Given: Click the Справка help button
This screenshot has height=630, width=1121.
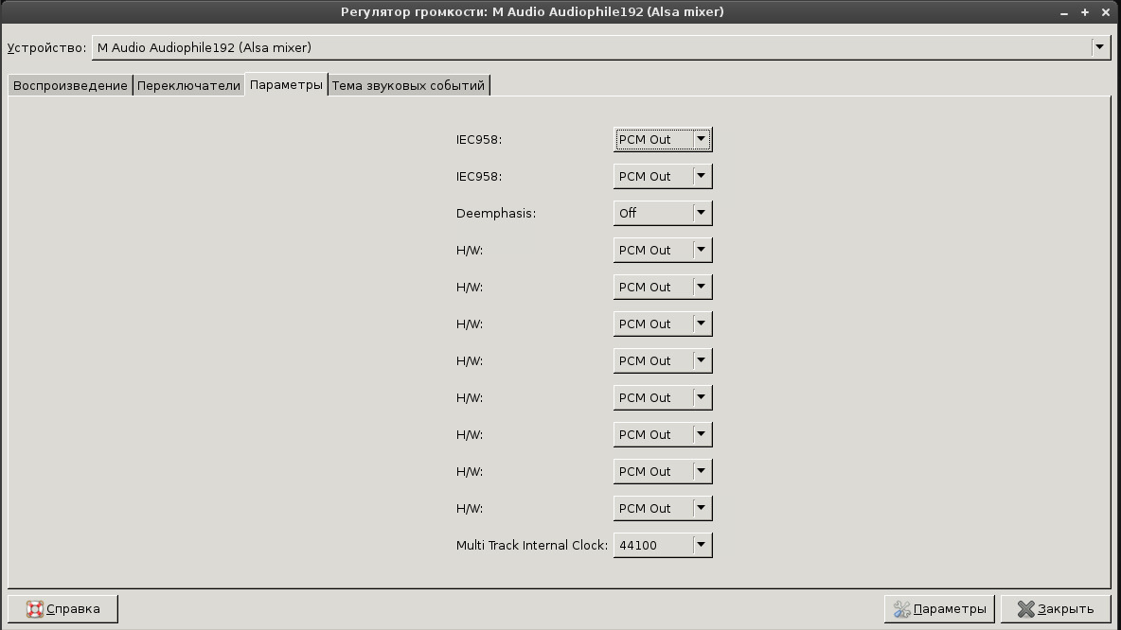Looking at the screenshot, I should 62,609.
